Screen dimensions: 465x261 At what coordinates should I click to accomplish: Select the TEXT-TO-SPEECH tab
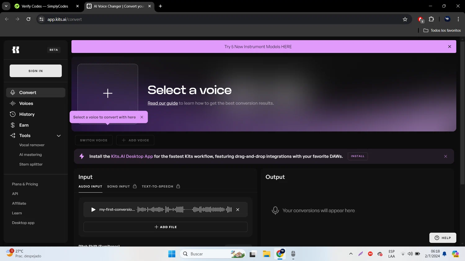[161, 186]
